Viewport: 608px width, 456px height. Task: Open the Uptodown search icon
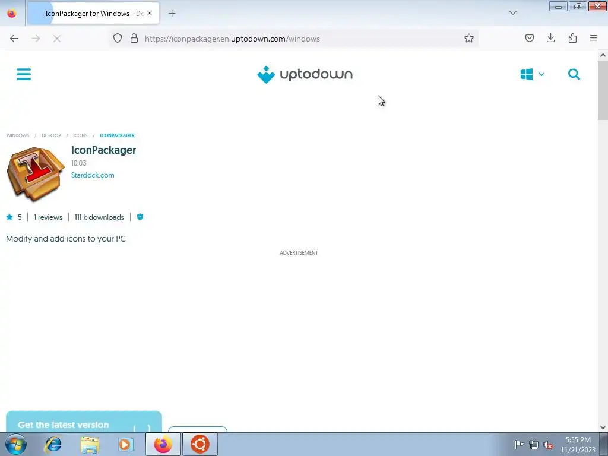(574, 74)
